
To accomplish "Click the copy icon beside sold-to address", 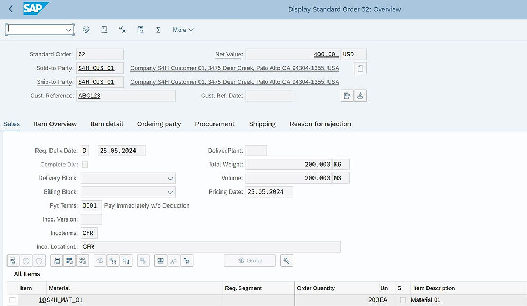I will 360,68.
